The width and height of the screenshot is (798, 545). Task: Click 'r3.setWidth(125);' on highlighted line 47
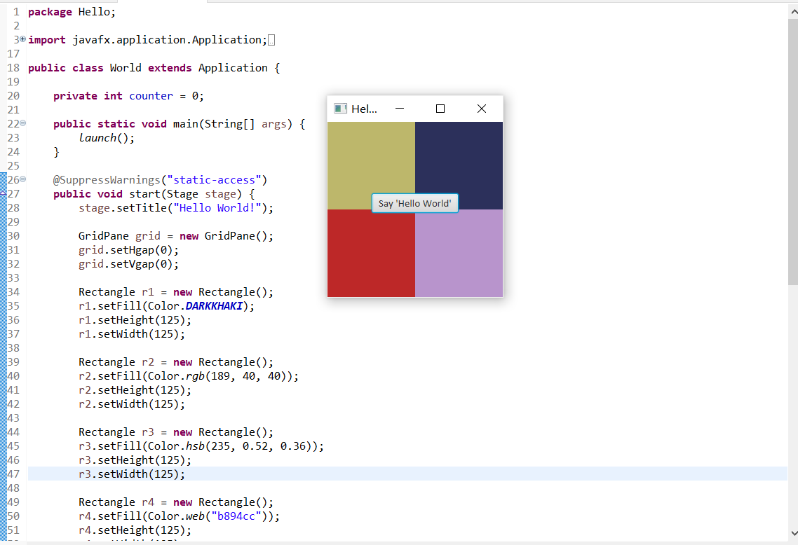(x=132, y=474)
